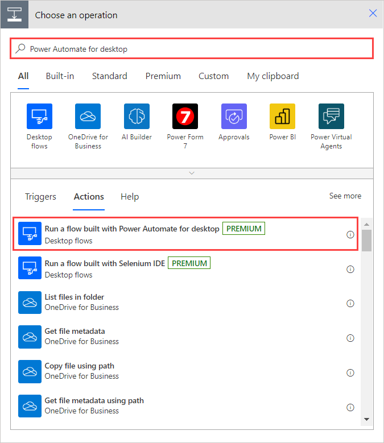Image resolution: width=384 pixels, height=443 pixels.
Task: Choose the Power Virtual Agents connector
Action: [331, 116]
